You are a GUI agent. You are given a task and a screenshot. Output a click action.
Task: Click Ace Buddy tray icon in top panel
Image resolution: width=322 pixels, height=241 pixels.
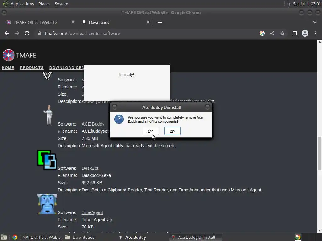coord(289,4)
